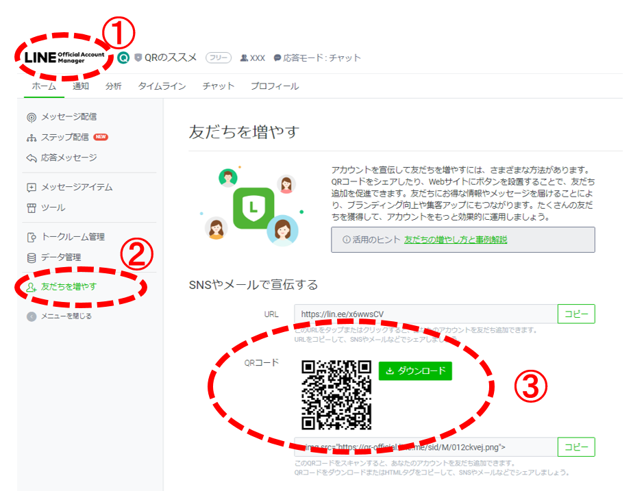Viewport: 633px width, 491px height.
Task: Click the メニューを閉じる label
Action: [66, 316]
